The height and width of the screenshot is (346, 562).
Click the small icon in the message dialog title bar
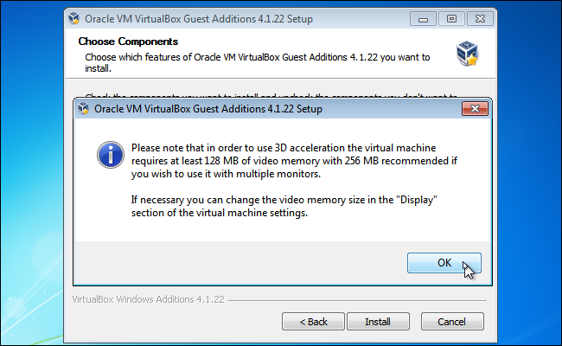click(x=85, y=109)
